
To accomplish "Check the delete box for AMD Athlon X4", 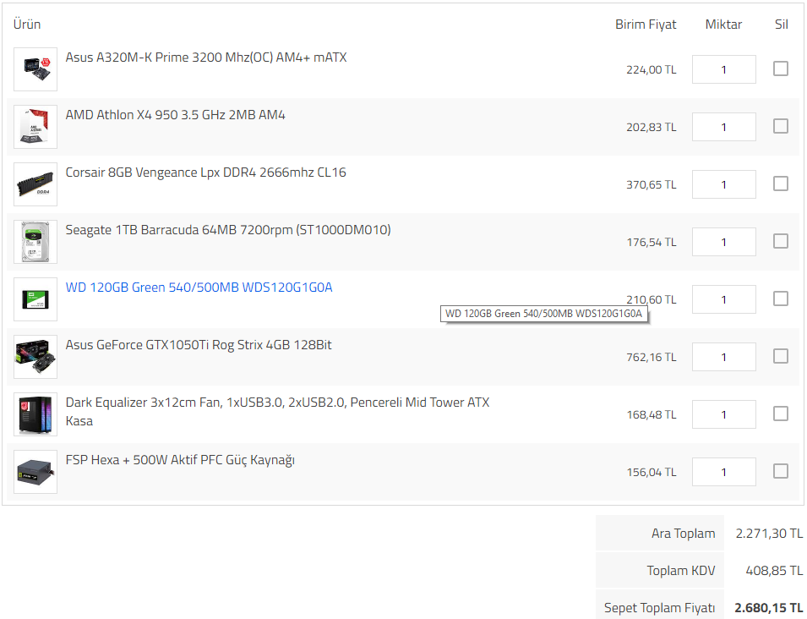I will coord(781,126).
